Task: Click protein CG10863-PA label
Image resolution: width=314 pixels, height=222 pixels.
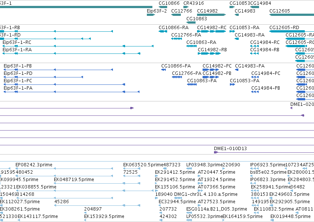Action: (202, 81)
